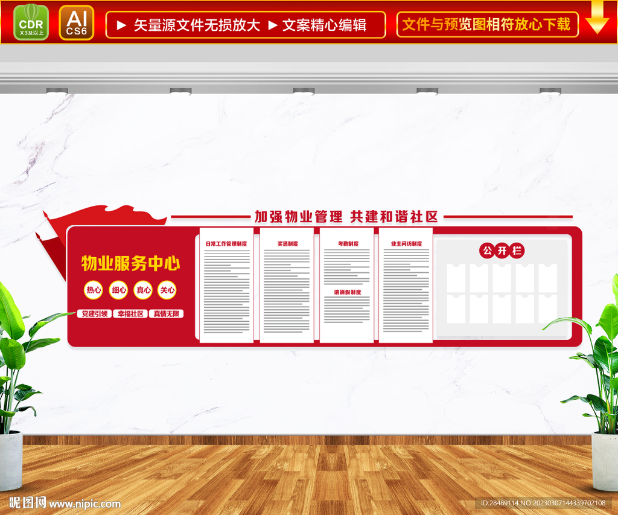Click the 真心 circular badge
This screenshot has width=618, height=515.
[x=143, y=290]
